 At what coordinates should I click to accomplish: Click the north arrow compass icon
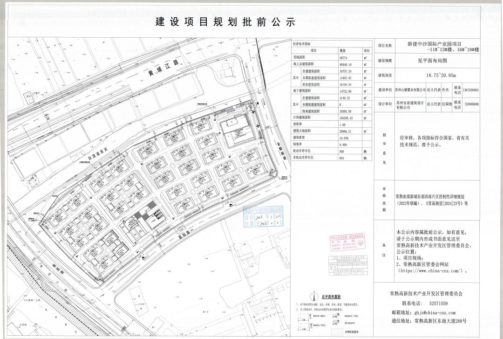click(x=314, y=296)
